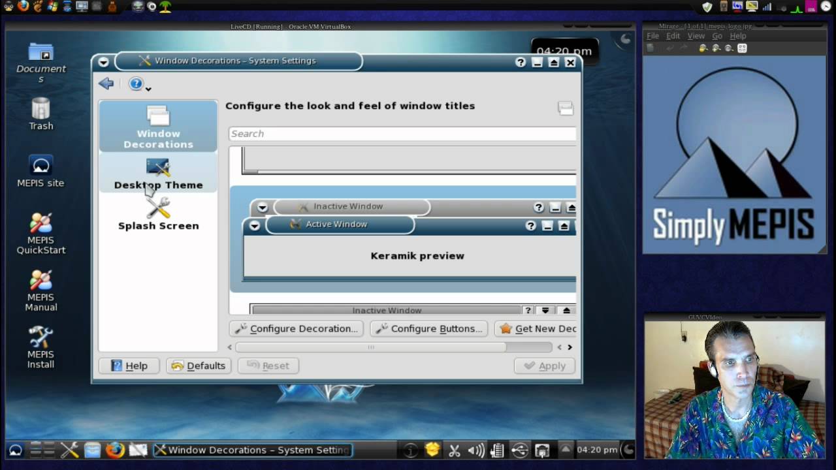The width and height of the screenshot is (836, 470).
Task: Open Go menu in Mirage
Action: 717,36
